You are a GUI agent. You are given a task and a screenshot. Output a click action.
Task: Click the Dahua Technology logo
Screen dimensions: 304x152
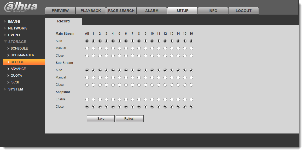21,7
